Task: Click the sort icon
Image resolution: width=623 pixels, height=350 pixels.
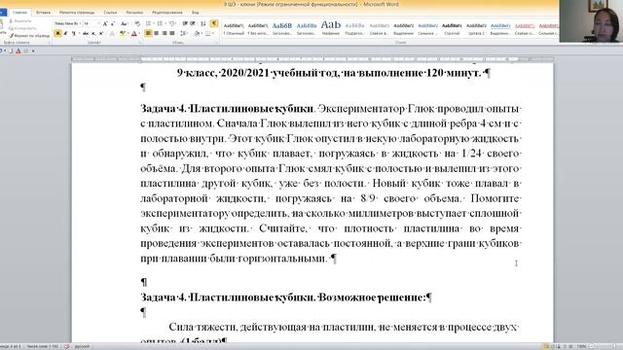Action: coord(203,23)
